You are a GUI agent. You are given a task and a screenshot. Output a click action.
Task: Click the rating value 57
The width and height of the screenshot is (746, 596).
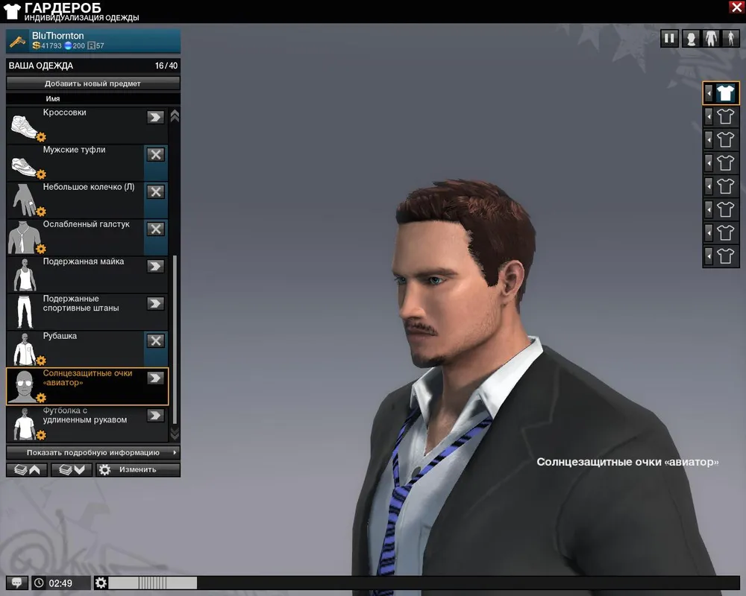click(x=96, y=45)
